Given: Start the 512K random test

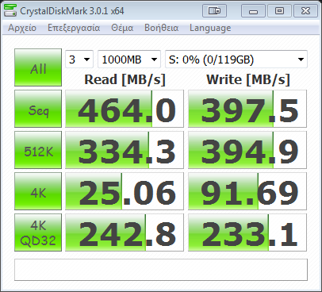Looking at the screenshot, I should [38, 150].
